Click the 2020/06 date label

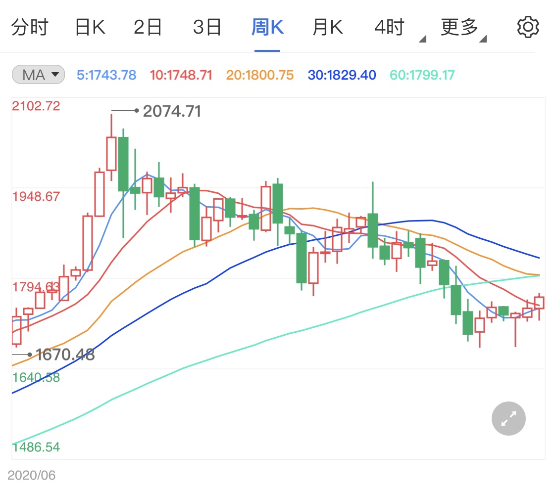click(32, 476)
